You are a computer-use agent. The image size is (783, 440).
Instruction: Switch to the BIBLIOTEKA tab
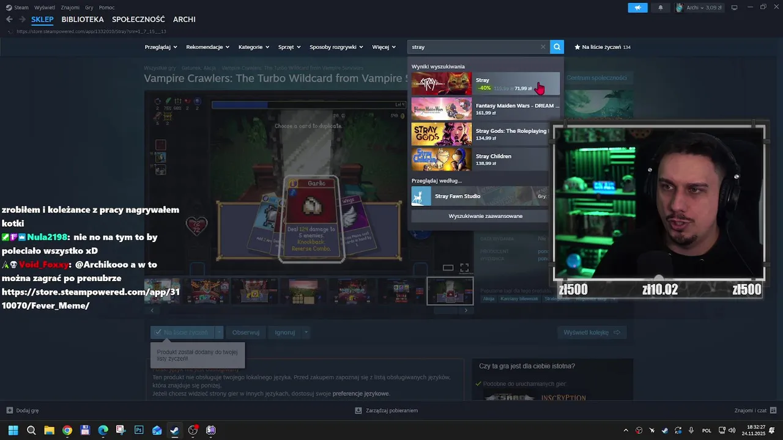point(83,20)
